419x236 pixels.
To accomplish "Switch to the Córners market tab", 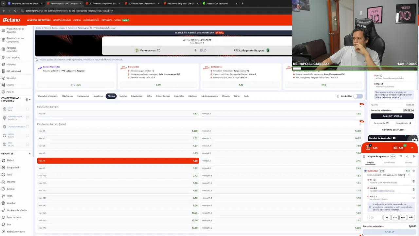I will click(111, 96).
